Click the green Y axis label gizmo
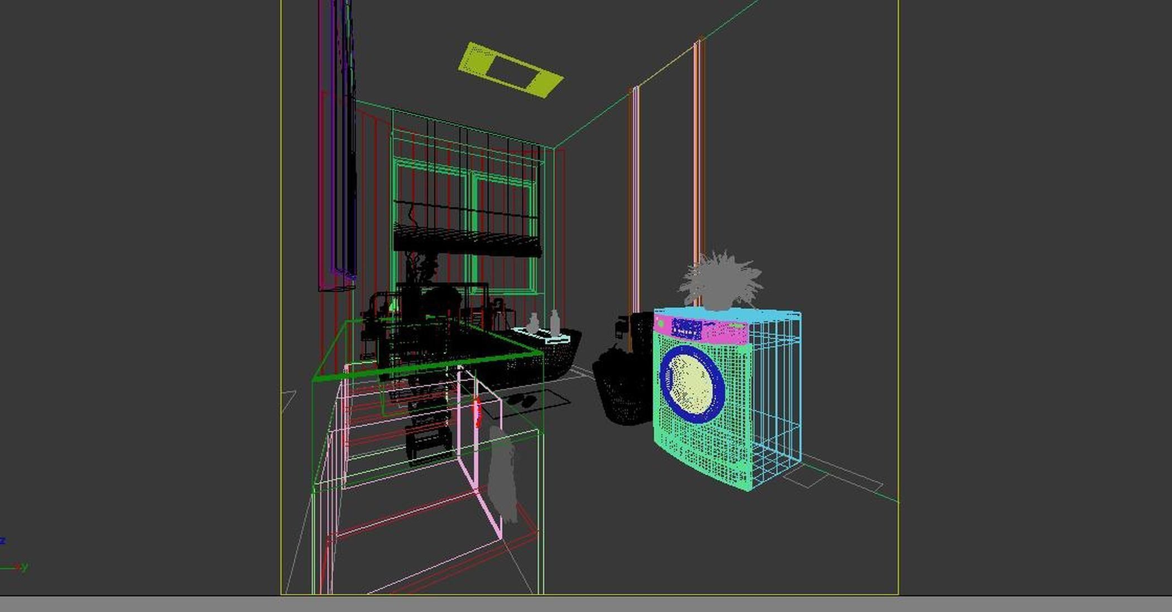 coord(24,567)
